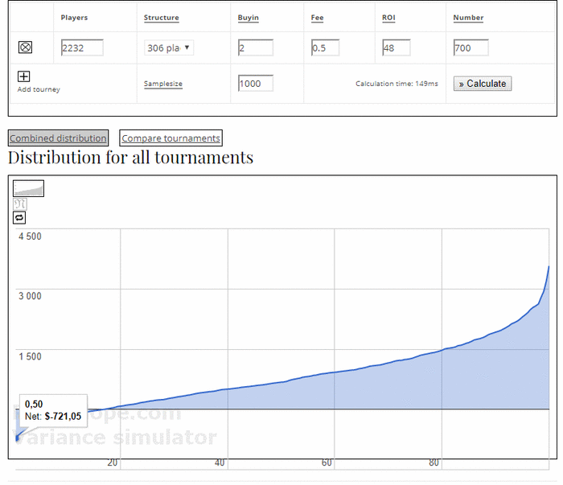The width and height of the screenshot is (563, 485).
Task: Switch to Combined distribution tab
Action: tap(58, 138)
